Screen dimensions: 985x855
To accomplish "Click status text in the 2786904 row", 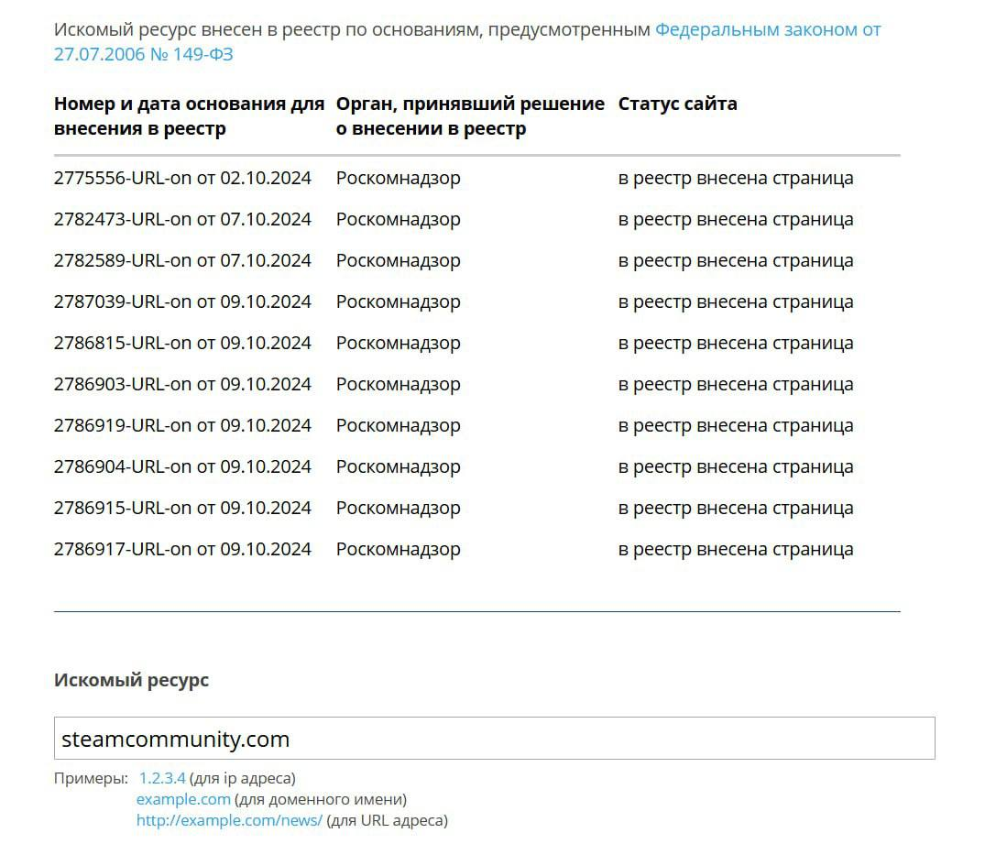I will pyautogui.click(x=736, y=467).
